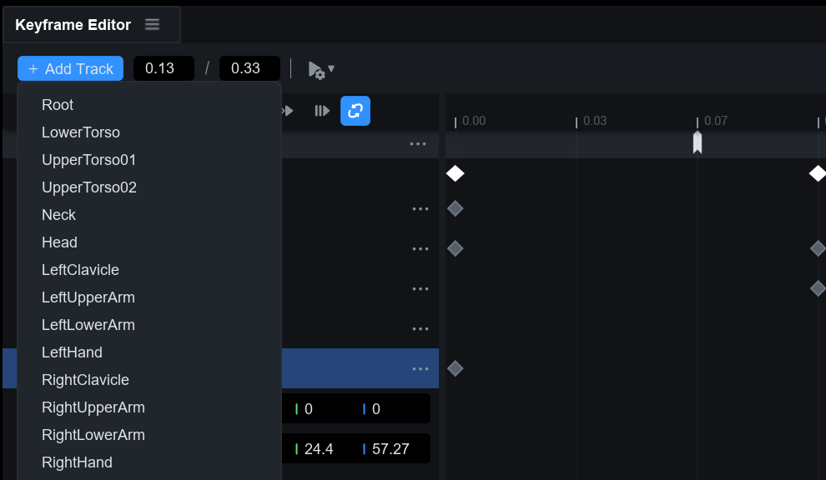Select Root from the track list

58,105
